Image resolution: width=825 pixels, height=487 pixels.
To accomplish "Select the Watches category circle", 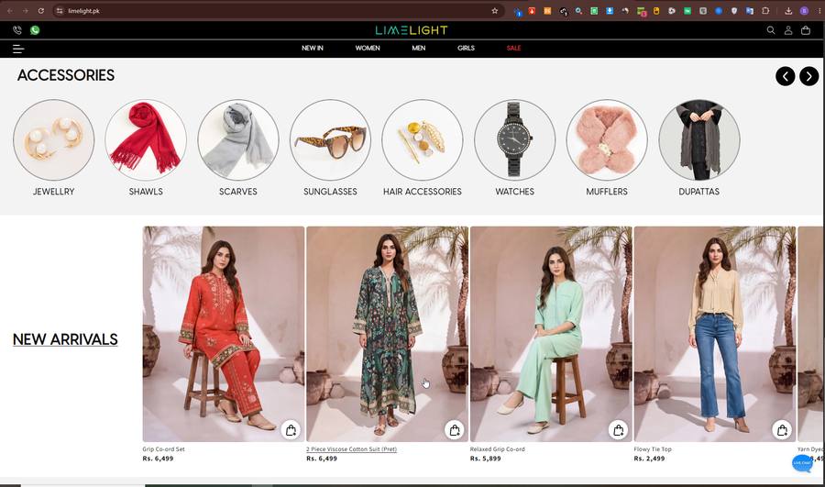I will click(514, 140).
